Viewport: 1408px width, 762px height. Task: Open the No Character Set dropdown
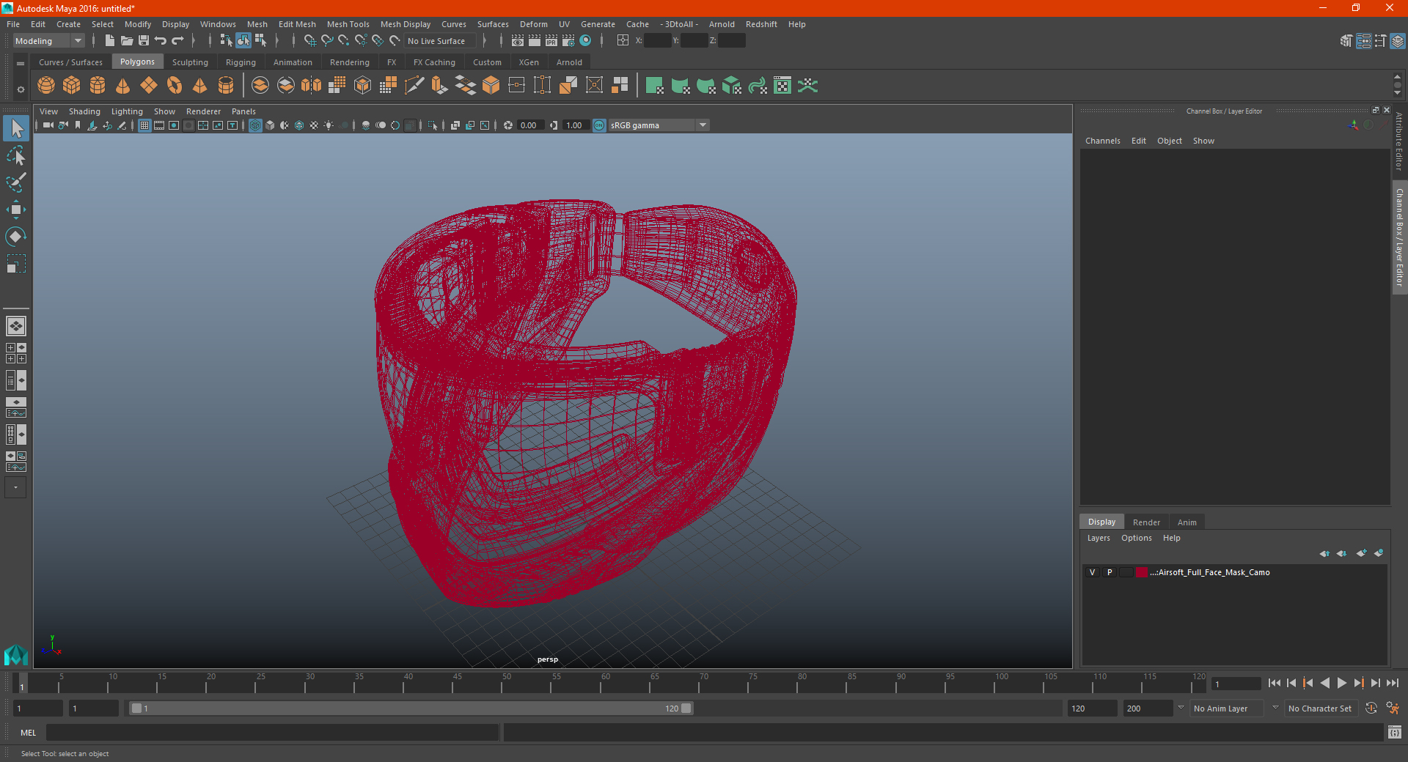[1321, 709]
